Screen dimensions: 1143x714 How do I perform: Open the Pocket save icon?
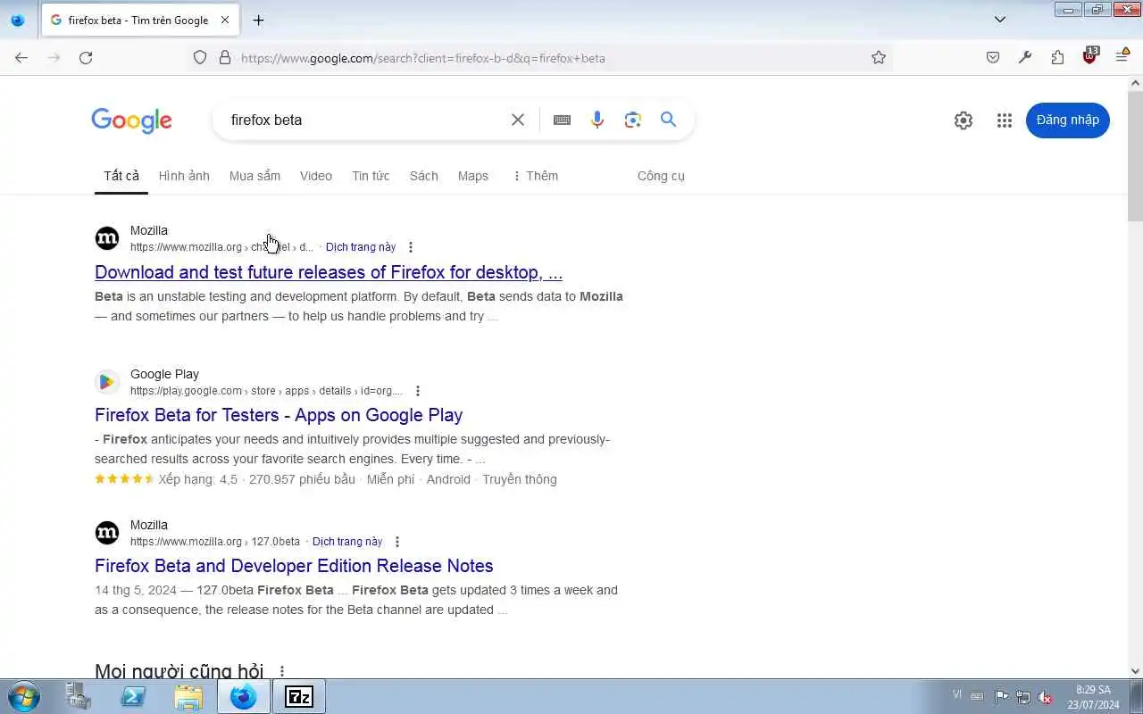[993, 58]
